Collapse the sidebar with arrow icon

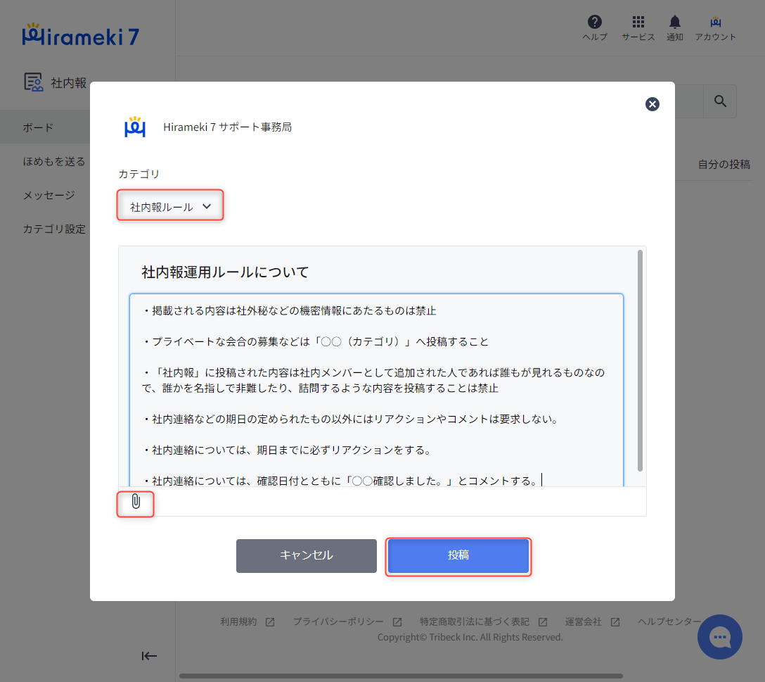[149, 656]
